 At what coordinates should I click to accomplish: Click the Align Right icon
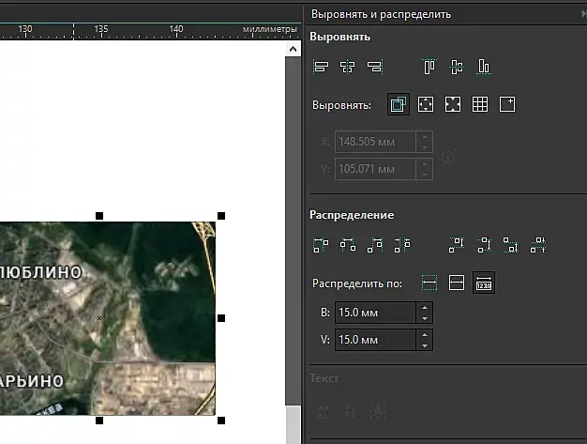[x=375, y=67]
